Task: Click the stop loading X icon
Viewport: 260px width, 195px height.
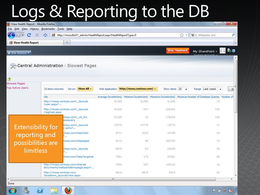Action: 37,35
